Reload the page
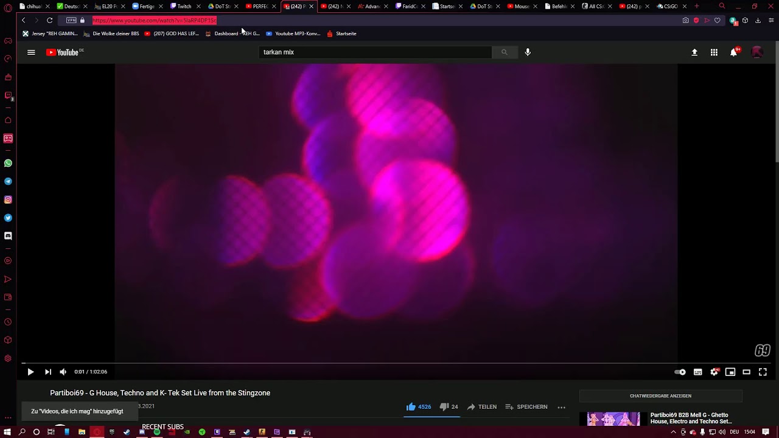 (50, 20)
